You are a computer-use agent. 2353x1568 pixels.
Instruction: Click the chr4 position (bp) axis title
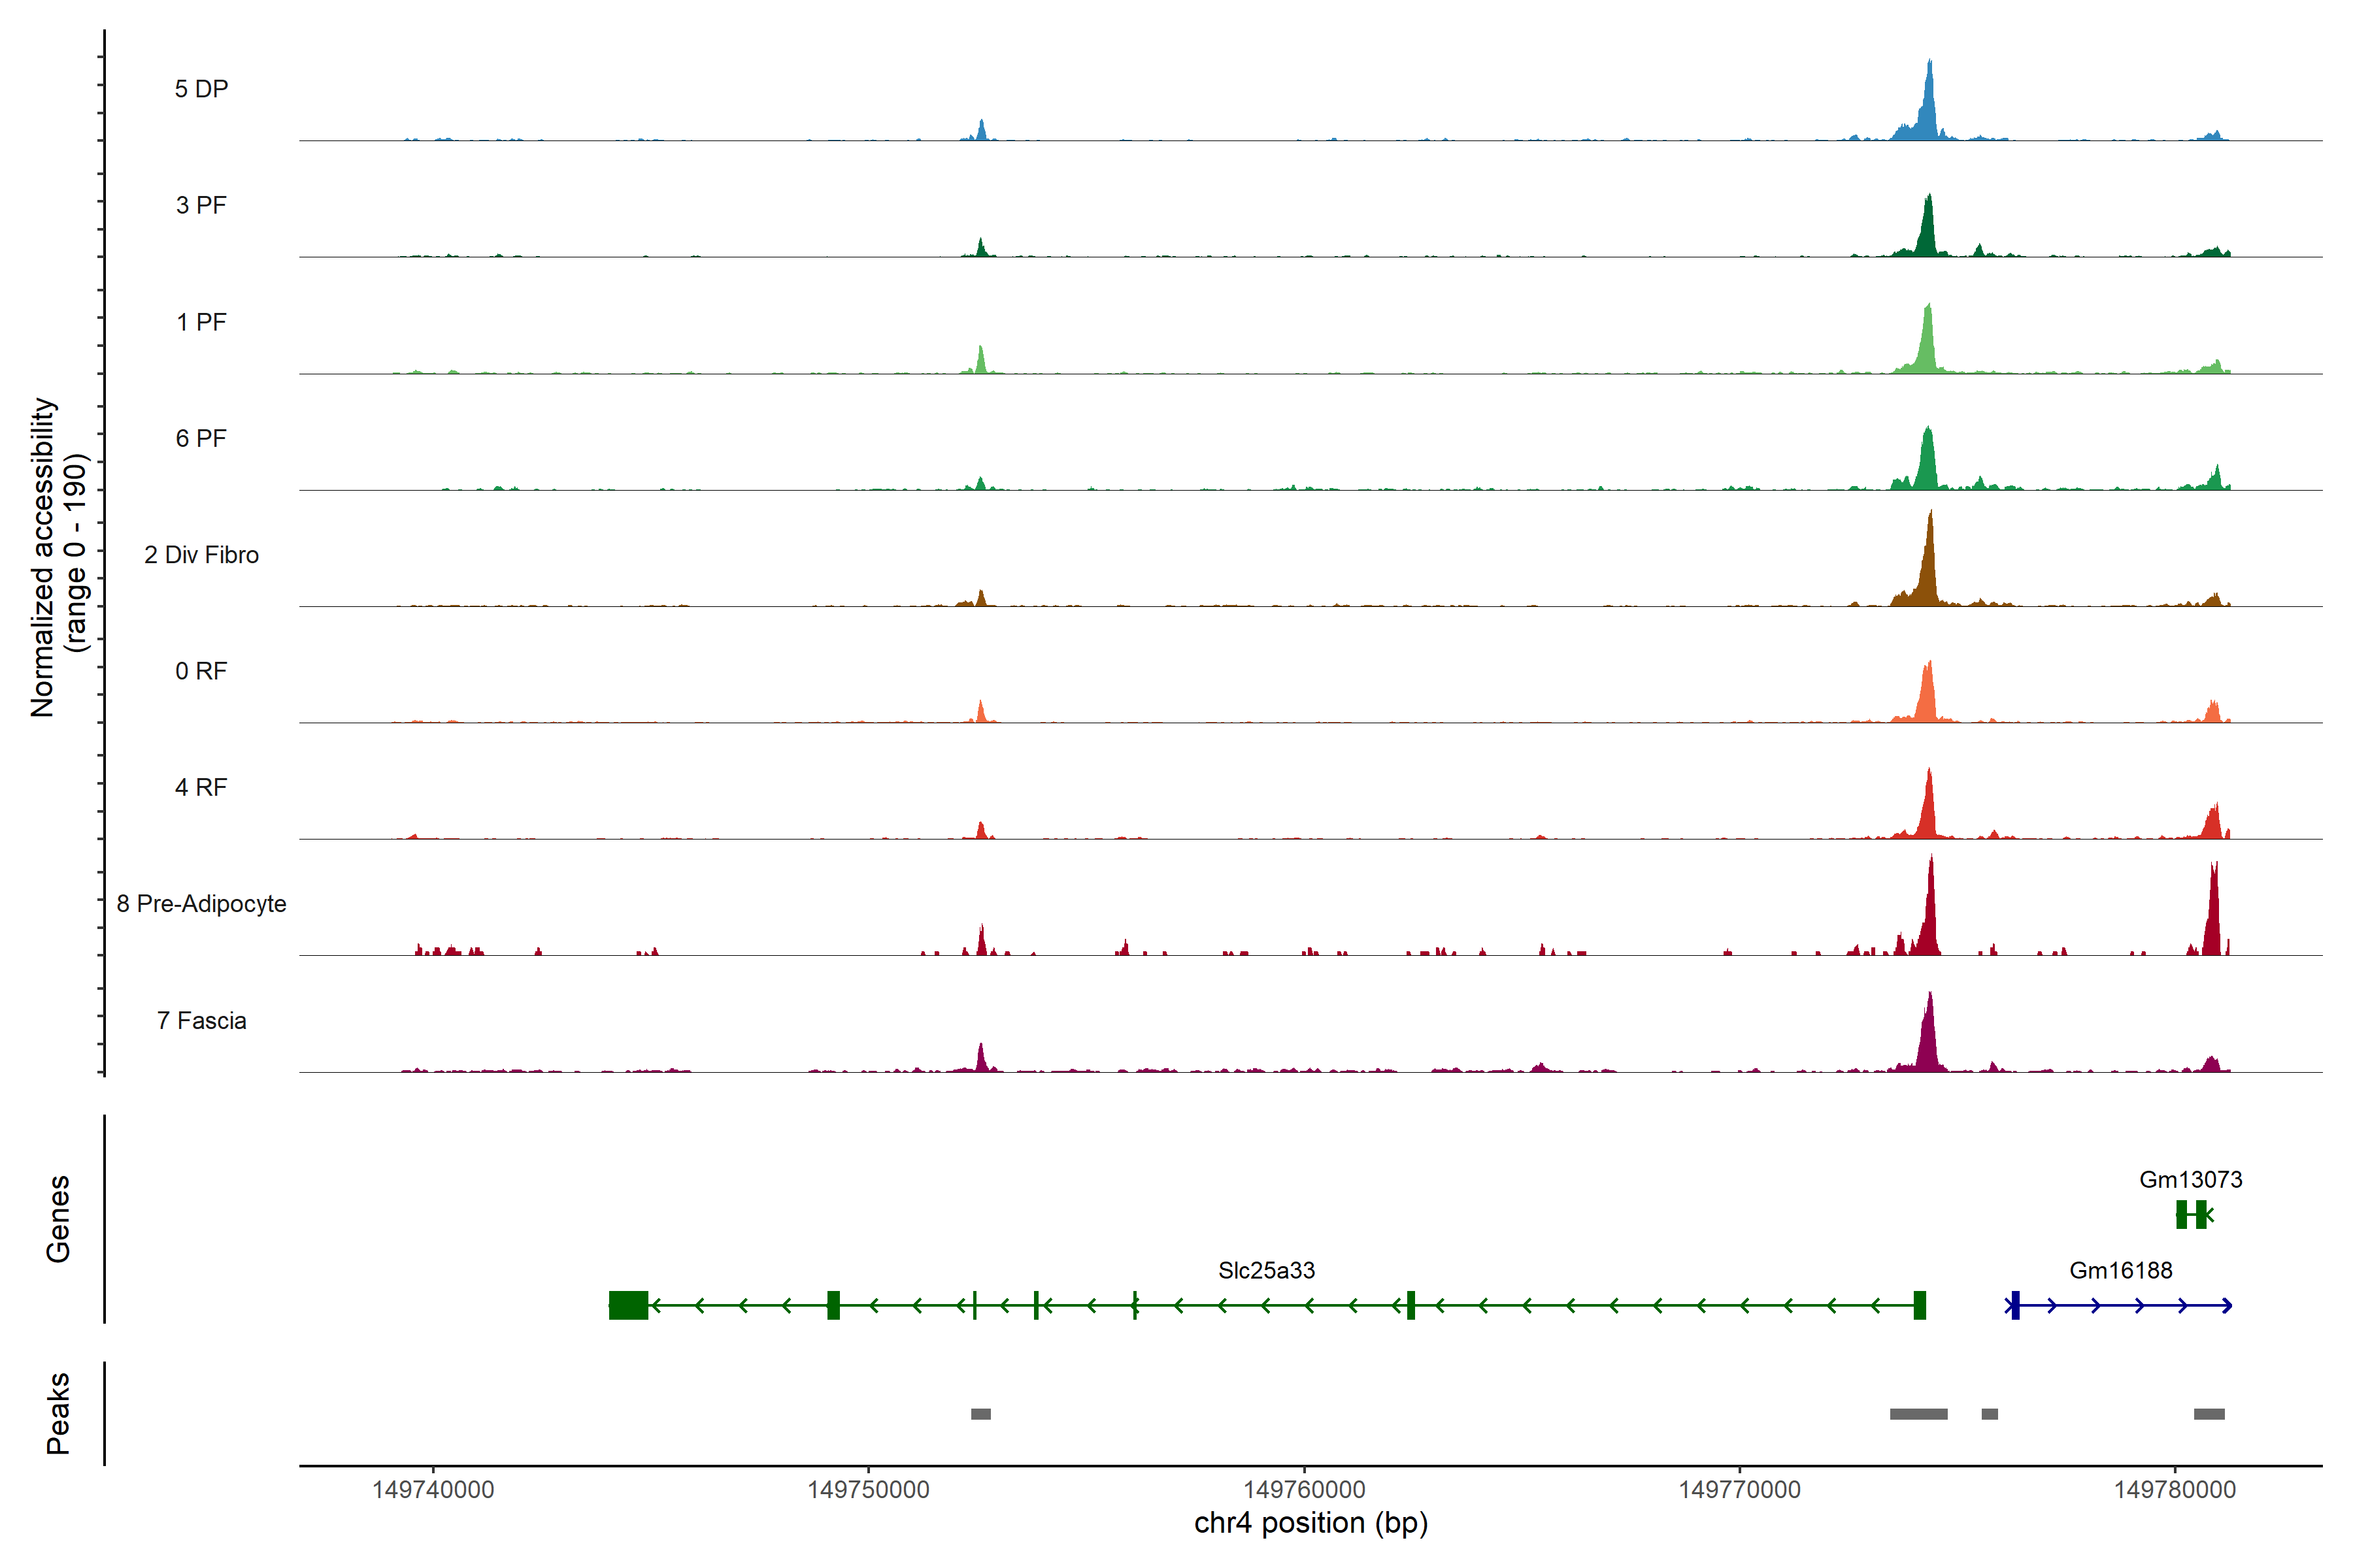click(1310, 1523)
